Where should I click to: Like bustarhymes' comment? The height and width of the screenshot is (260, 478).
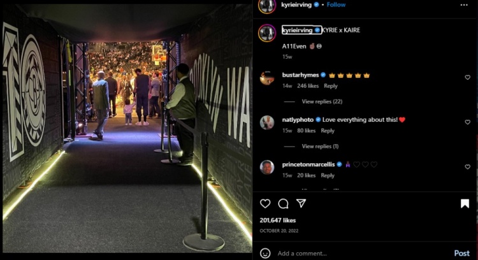(467, 77)
